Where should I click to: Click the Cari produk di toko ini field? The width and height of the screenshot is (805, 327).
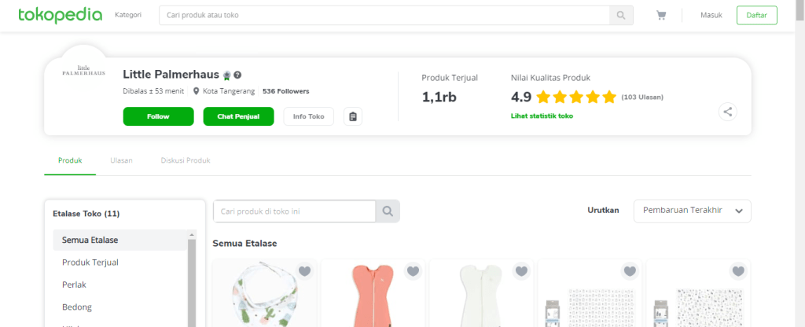(x=294, y=211)
